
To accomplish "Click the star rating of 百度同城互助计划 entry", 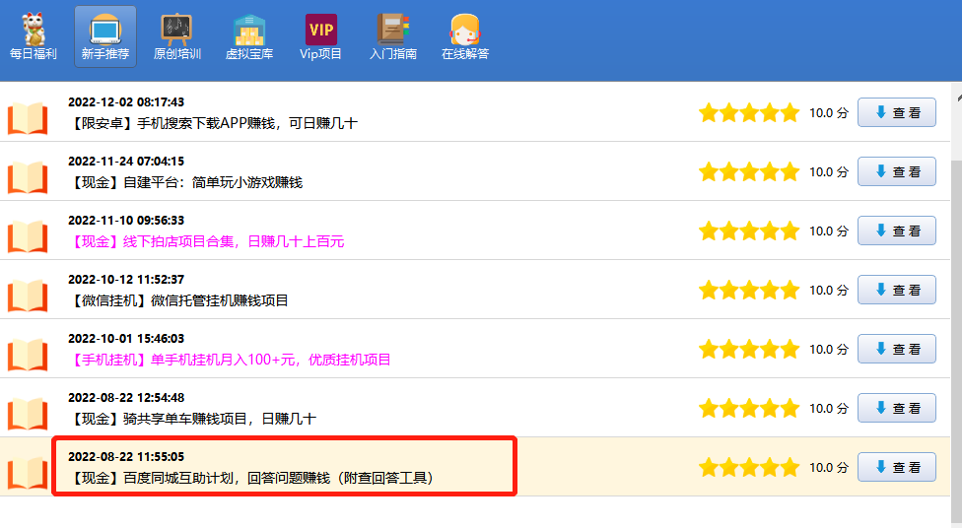I will (x=749, y=467).
